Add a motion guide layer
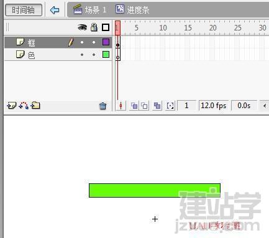 (x=24, y=106)
